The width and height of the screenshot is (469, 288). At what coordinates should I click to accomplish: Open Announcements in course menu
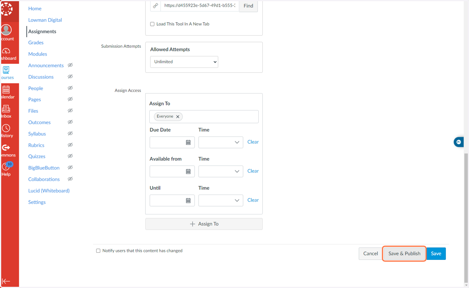46,65
